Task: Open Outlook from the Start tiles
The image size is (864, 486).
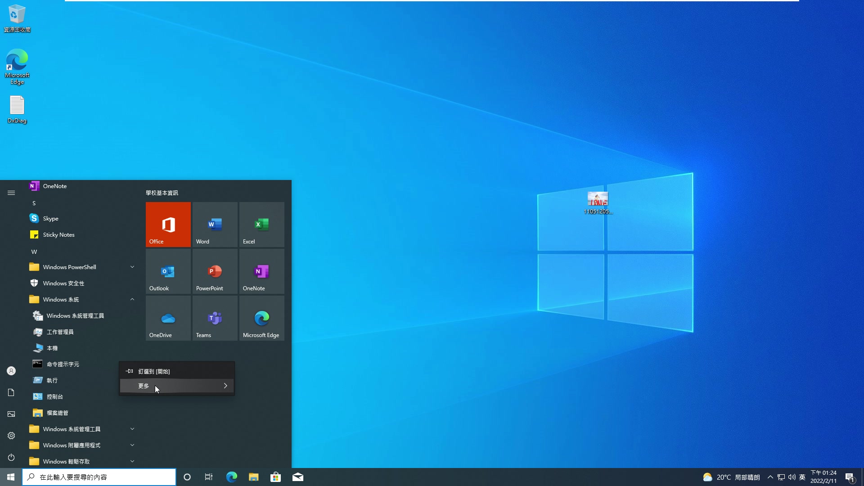Action: [168, 271]
